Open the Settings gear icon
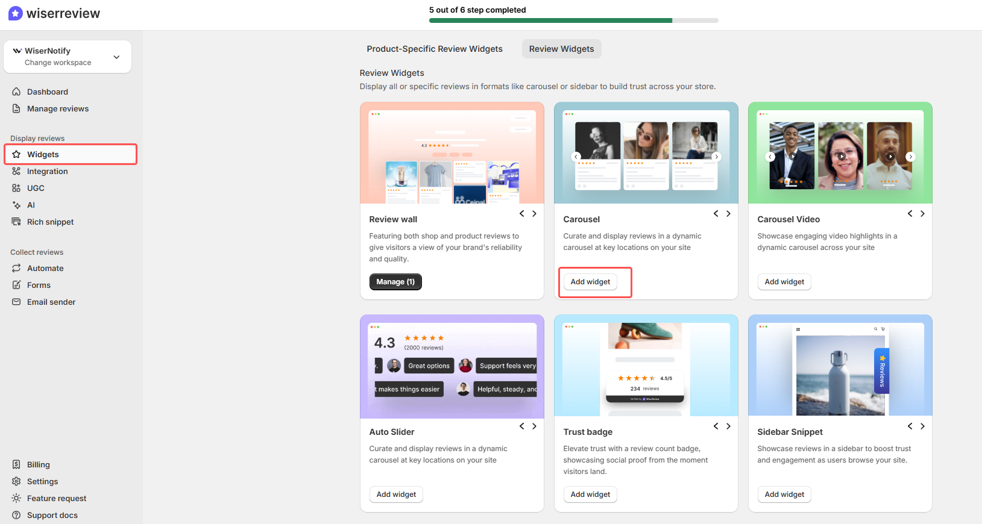The image size is (982, 524). [16, 481]
